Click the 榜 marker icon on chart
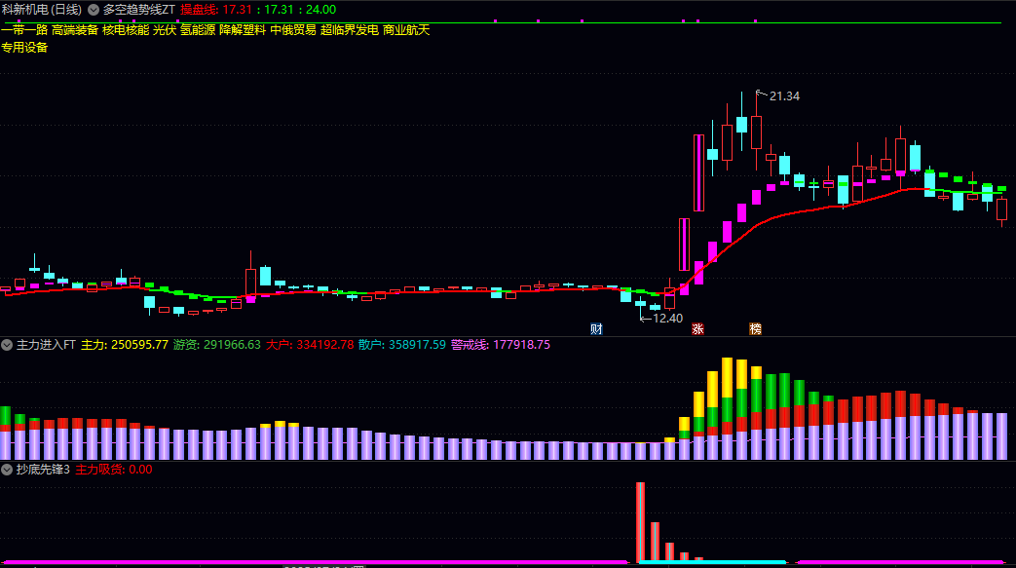This screenshot has width=1016, height=568. (x=756, y=328)
